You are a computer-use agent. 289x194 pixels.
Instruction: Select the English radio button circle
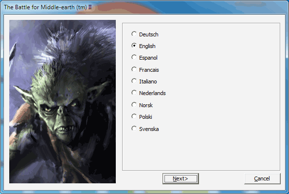[x=134, y=46]
